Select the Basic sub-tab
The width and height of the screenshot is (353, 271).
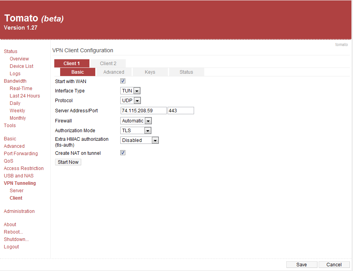78,72
